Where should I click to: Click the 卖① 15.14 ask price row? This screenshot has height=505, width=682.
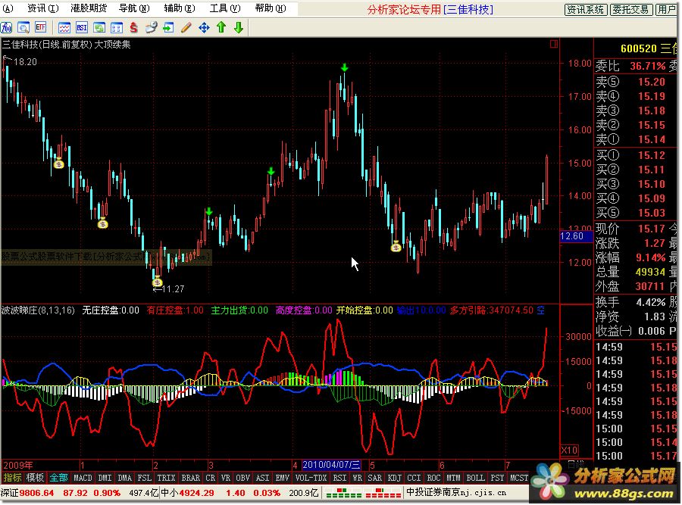(x=636, y=139)
